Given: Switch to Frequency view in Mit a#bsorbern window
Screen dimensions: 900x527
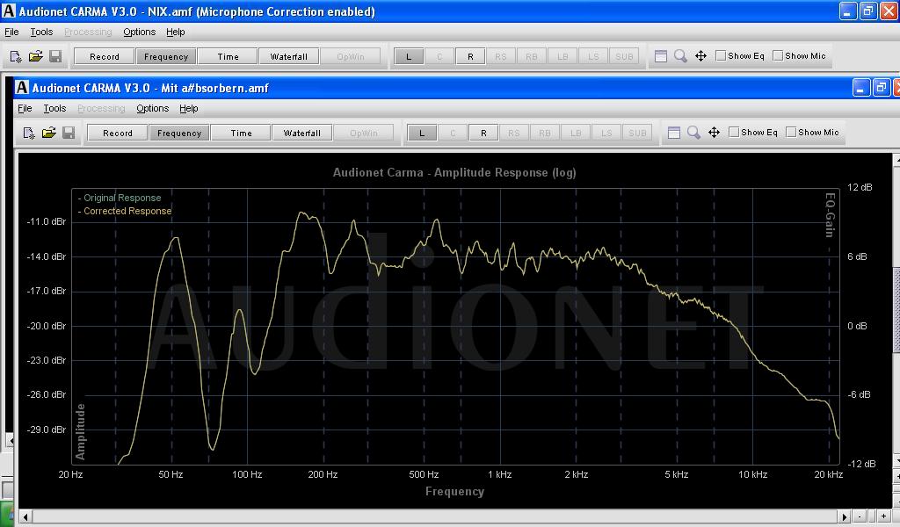Looking at the screenshot, I should [x=179, y=133].
